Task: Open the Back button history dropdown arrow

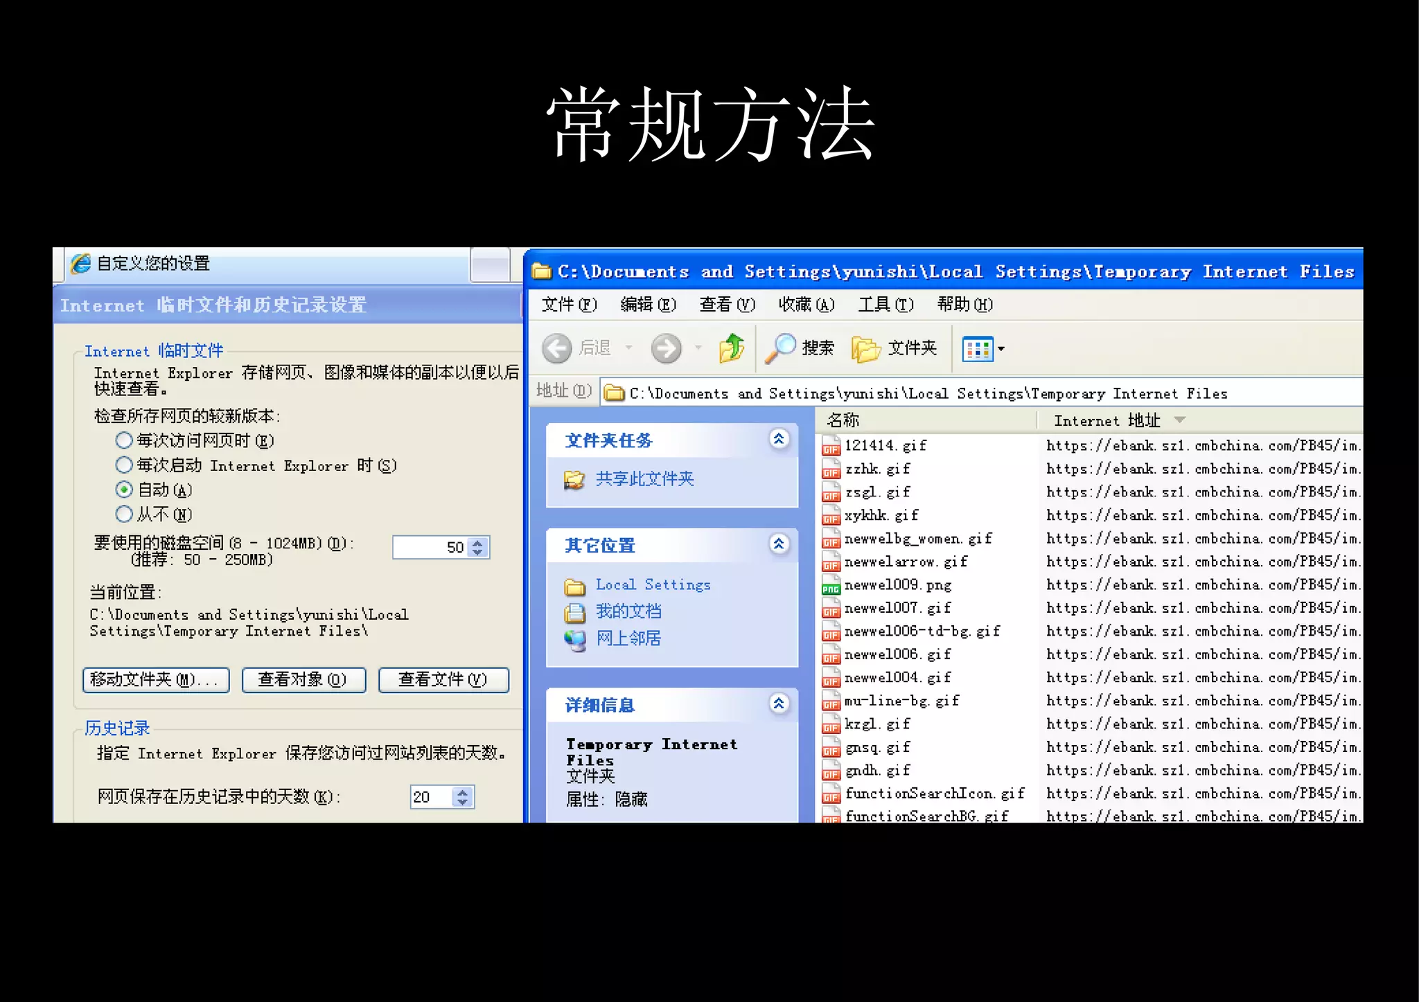Action: (628, 348)
